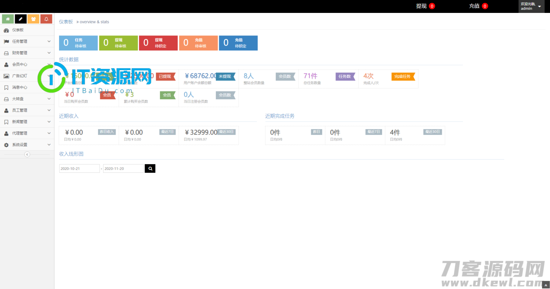Open the 提现 notifications in top bar
The height and width of the screenshot is (289, 550).
click(425, 6)
